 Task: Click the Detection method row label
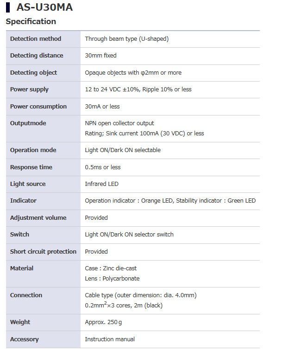coord(36,38)
